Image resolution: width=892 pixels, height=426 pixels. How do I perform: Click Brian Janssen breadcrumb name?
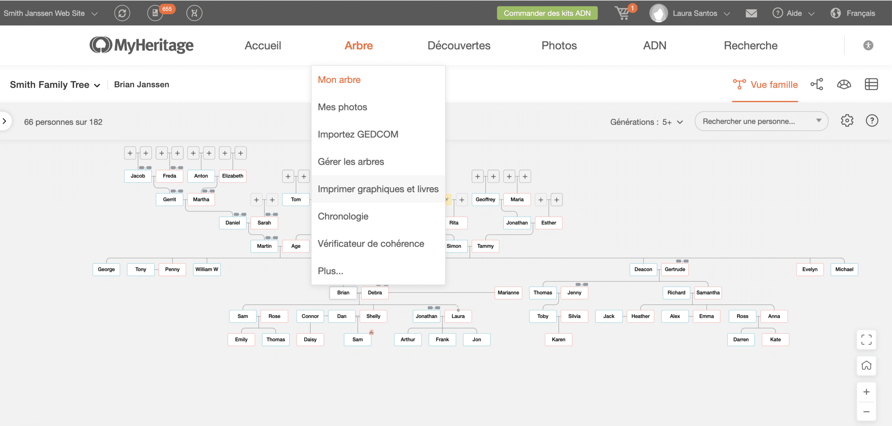pos(141,85)
